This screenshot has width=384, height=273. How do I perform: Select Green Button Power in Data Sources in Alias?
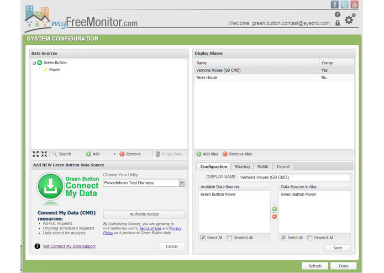[314, 195]
